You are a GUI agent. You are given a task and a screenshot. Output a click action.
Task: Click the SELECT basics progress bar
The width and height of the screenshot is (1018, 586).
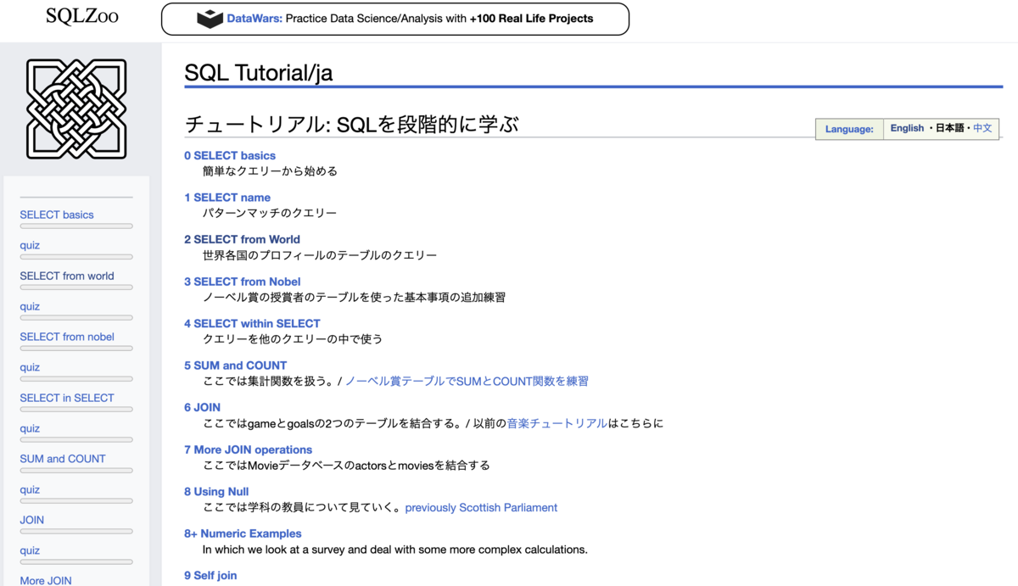76,226
